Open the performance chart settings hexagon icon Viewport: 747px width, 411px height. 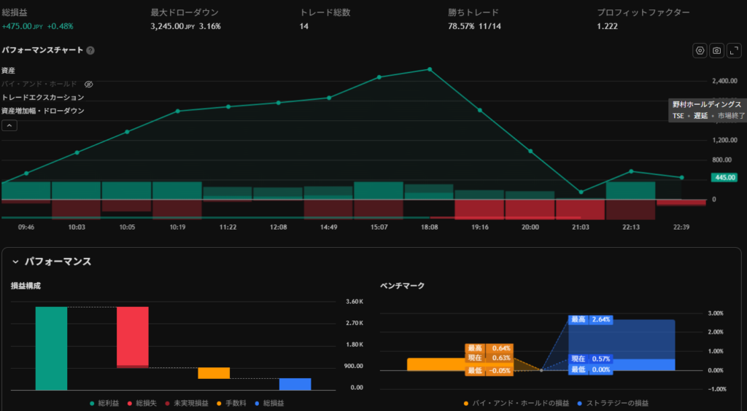[700, 50]
